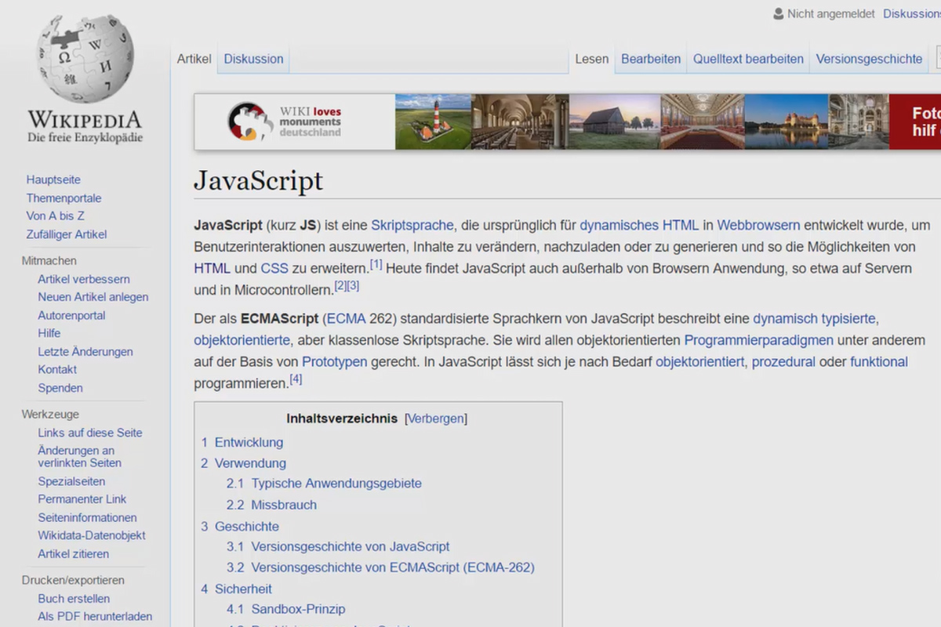Open Änderungen an verlinkten Seiten
Screen dimensions: 941x627
pyautogui.click(x=79, y=456)
